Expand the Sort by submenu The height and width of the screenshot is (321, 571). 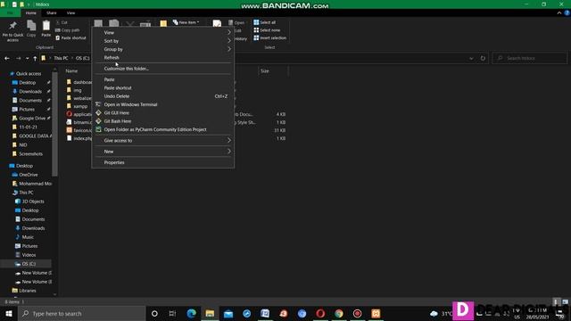tap(162, 41)
